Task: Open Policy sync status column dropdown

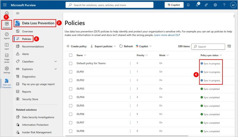Action: [x=211, y=55]
